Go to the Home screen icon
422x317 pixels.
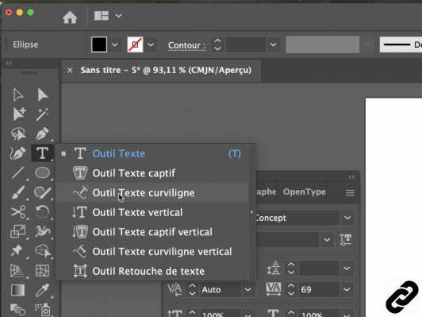click(x=70, y=17)
